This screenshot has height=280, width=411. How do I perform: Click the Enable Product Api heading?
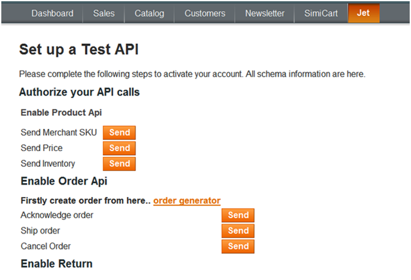point(62,113)
